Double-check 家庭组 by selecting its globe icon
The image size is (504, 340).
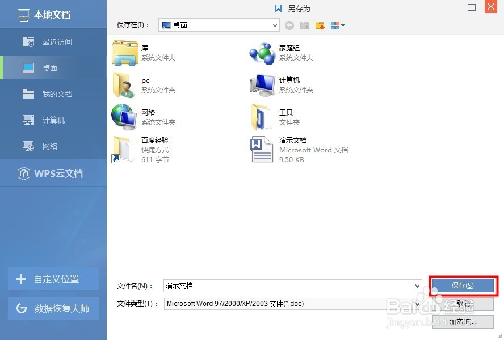261,52
